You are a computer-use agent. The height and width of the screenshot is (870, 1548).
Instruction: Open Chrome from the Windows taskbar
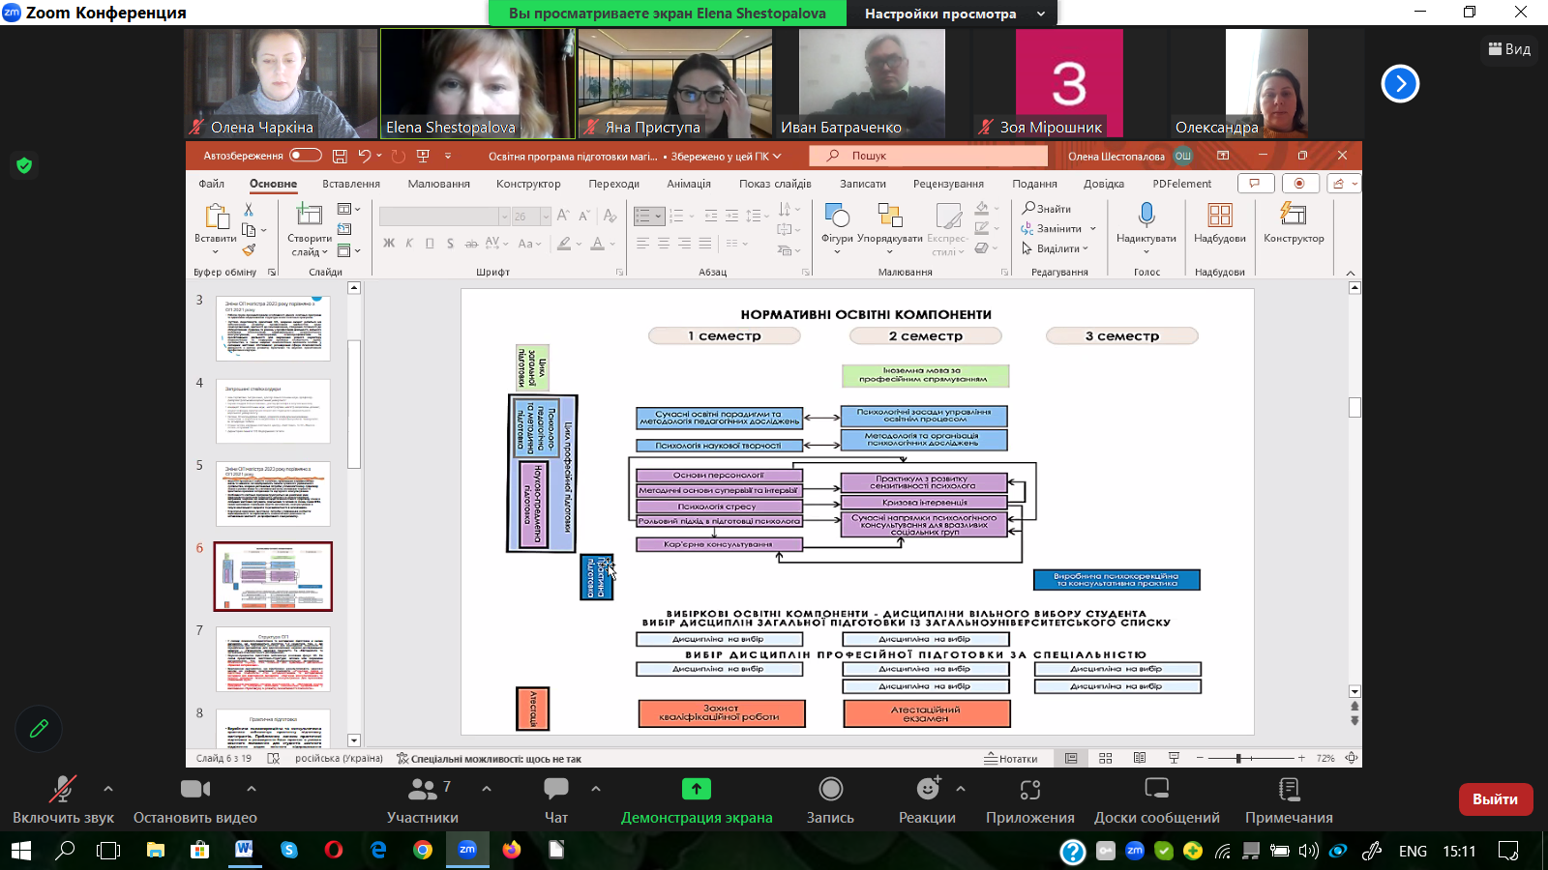pos(423,850)
